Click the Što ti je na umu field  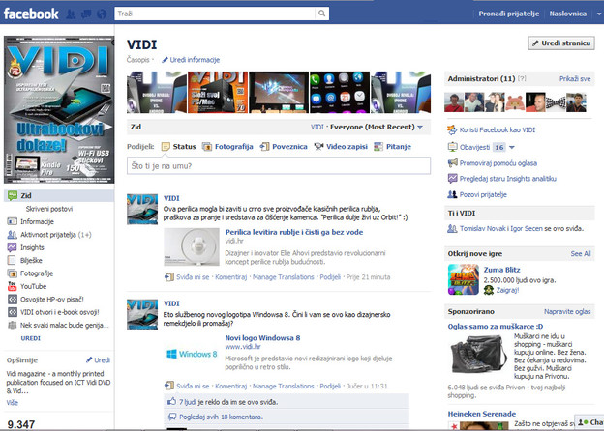pos(279,166)
